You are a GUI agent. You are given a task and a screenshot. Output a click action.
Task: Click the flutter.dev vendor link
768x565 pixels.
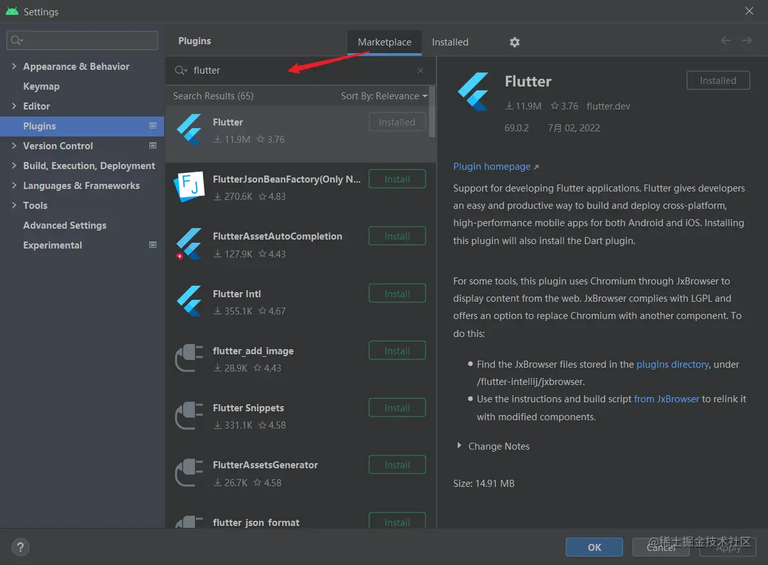click(x=608, y=106)
